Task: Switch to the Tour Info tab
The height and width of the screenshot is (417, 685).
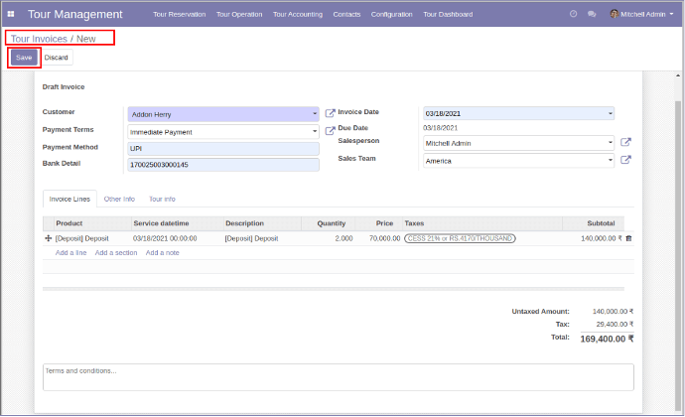Action: tap(162, 199)
